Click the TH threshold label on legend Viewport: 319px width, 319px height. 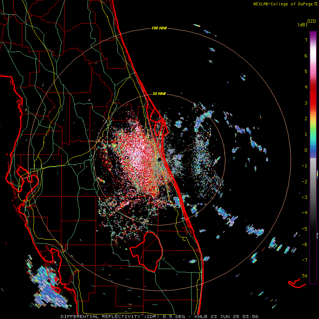[x=304, y=276]
